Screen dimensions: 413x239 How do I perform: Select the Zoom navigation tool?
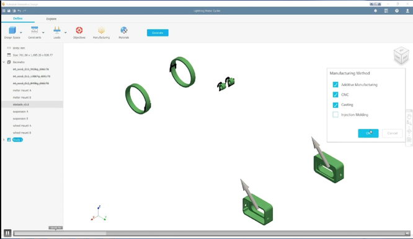(x=409, y=123)
